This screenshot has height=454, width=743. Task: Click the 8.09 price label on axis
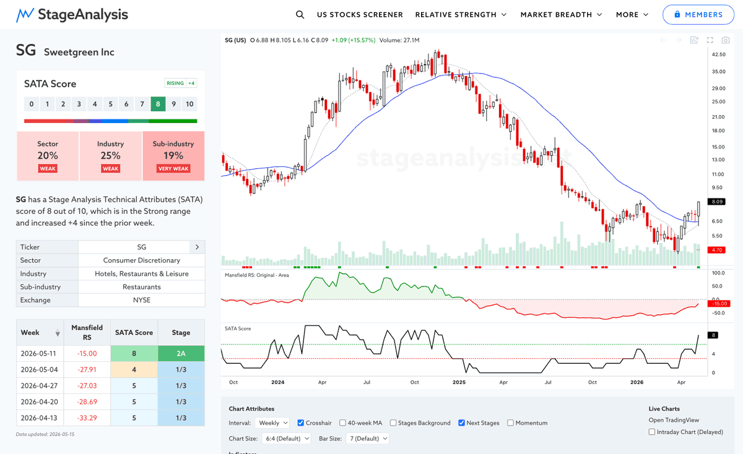point(718,202)
